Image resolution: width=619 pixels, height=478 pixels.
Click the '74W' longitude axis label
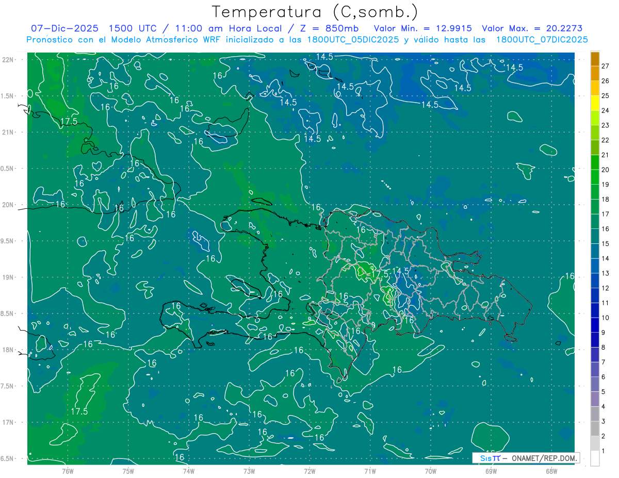point(189,471)
